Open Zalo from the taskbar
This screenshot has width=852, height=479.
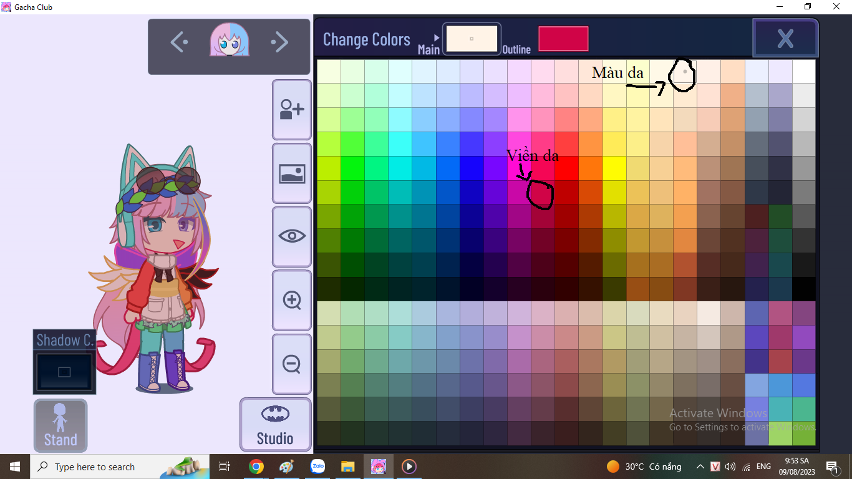click(x=317, y=467)
